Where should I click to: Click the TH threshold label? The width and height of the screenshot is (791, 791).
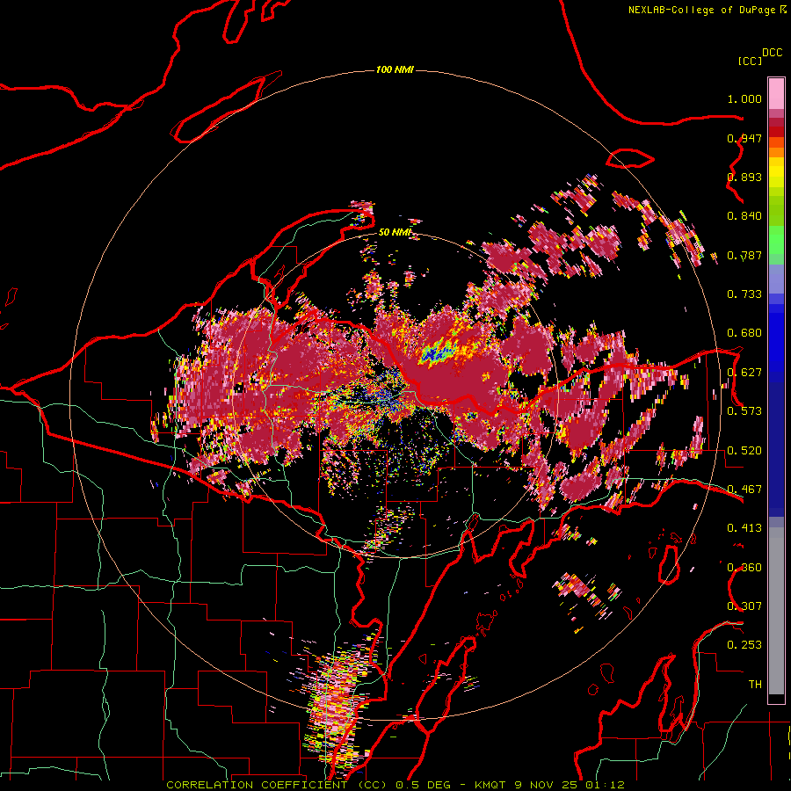tap(755, 685)
